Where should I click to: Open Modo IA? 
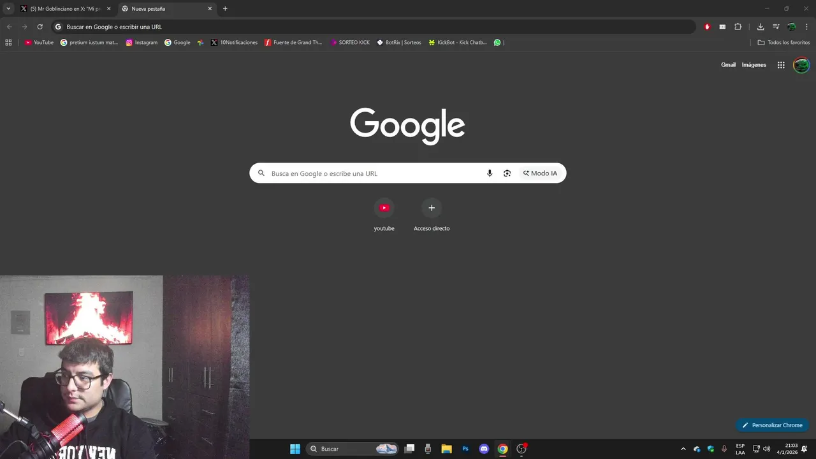[x=540, y=173]
